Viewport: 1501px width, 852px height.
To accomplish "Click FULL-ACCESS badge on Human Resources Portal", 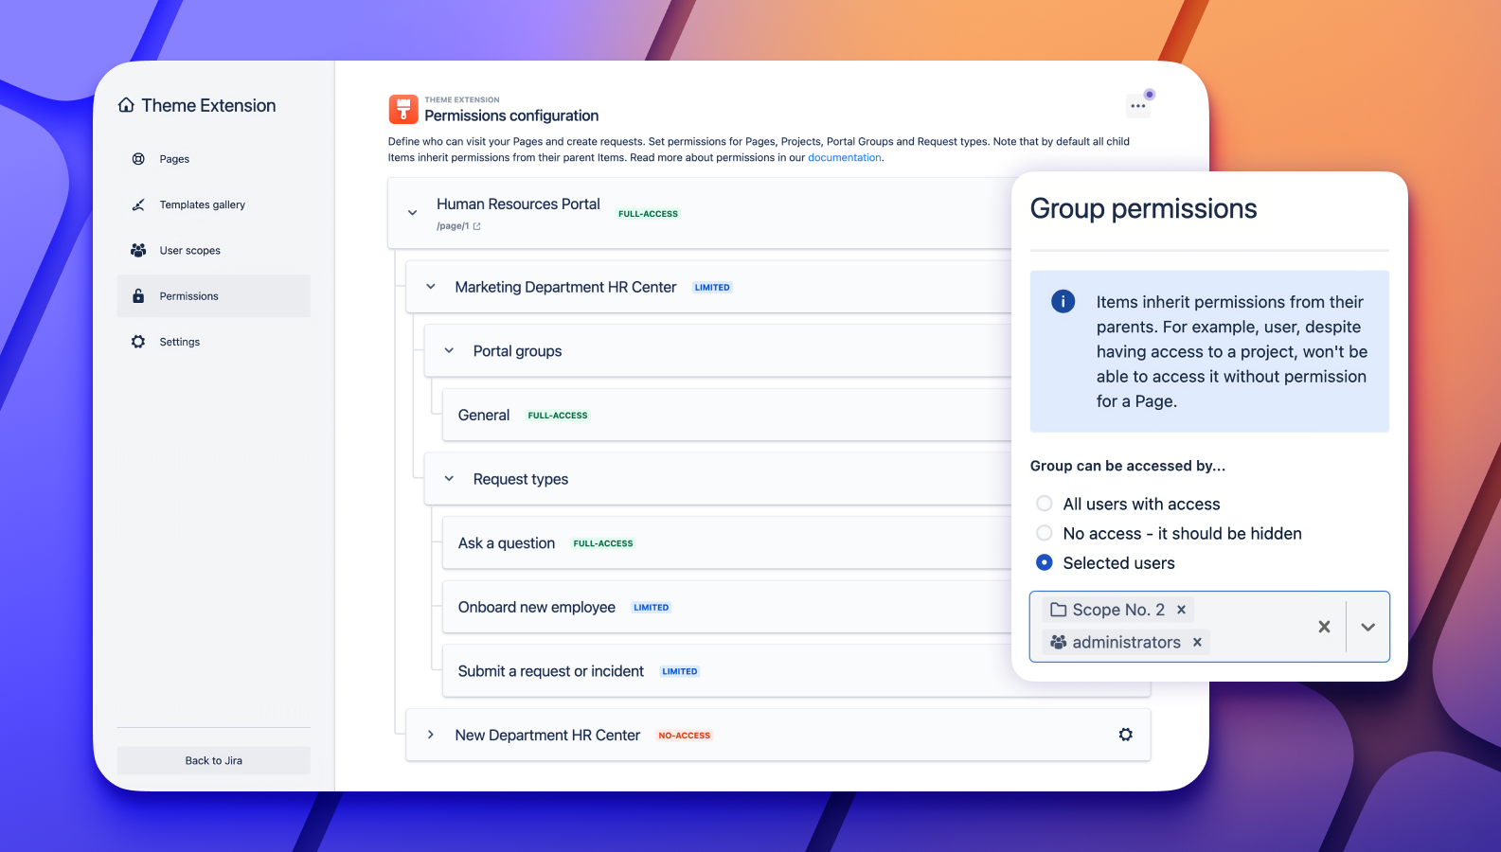I will tap(648, 214).
